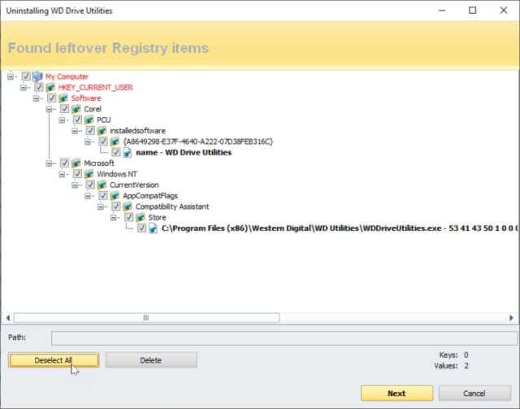This screenshot has height=409, width=520.
Task: Click the Delete button
Action: (x=151, y=360)
